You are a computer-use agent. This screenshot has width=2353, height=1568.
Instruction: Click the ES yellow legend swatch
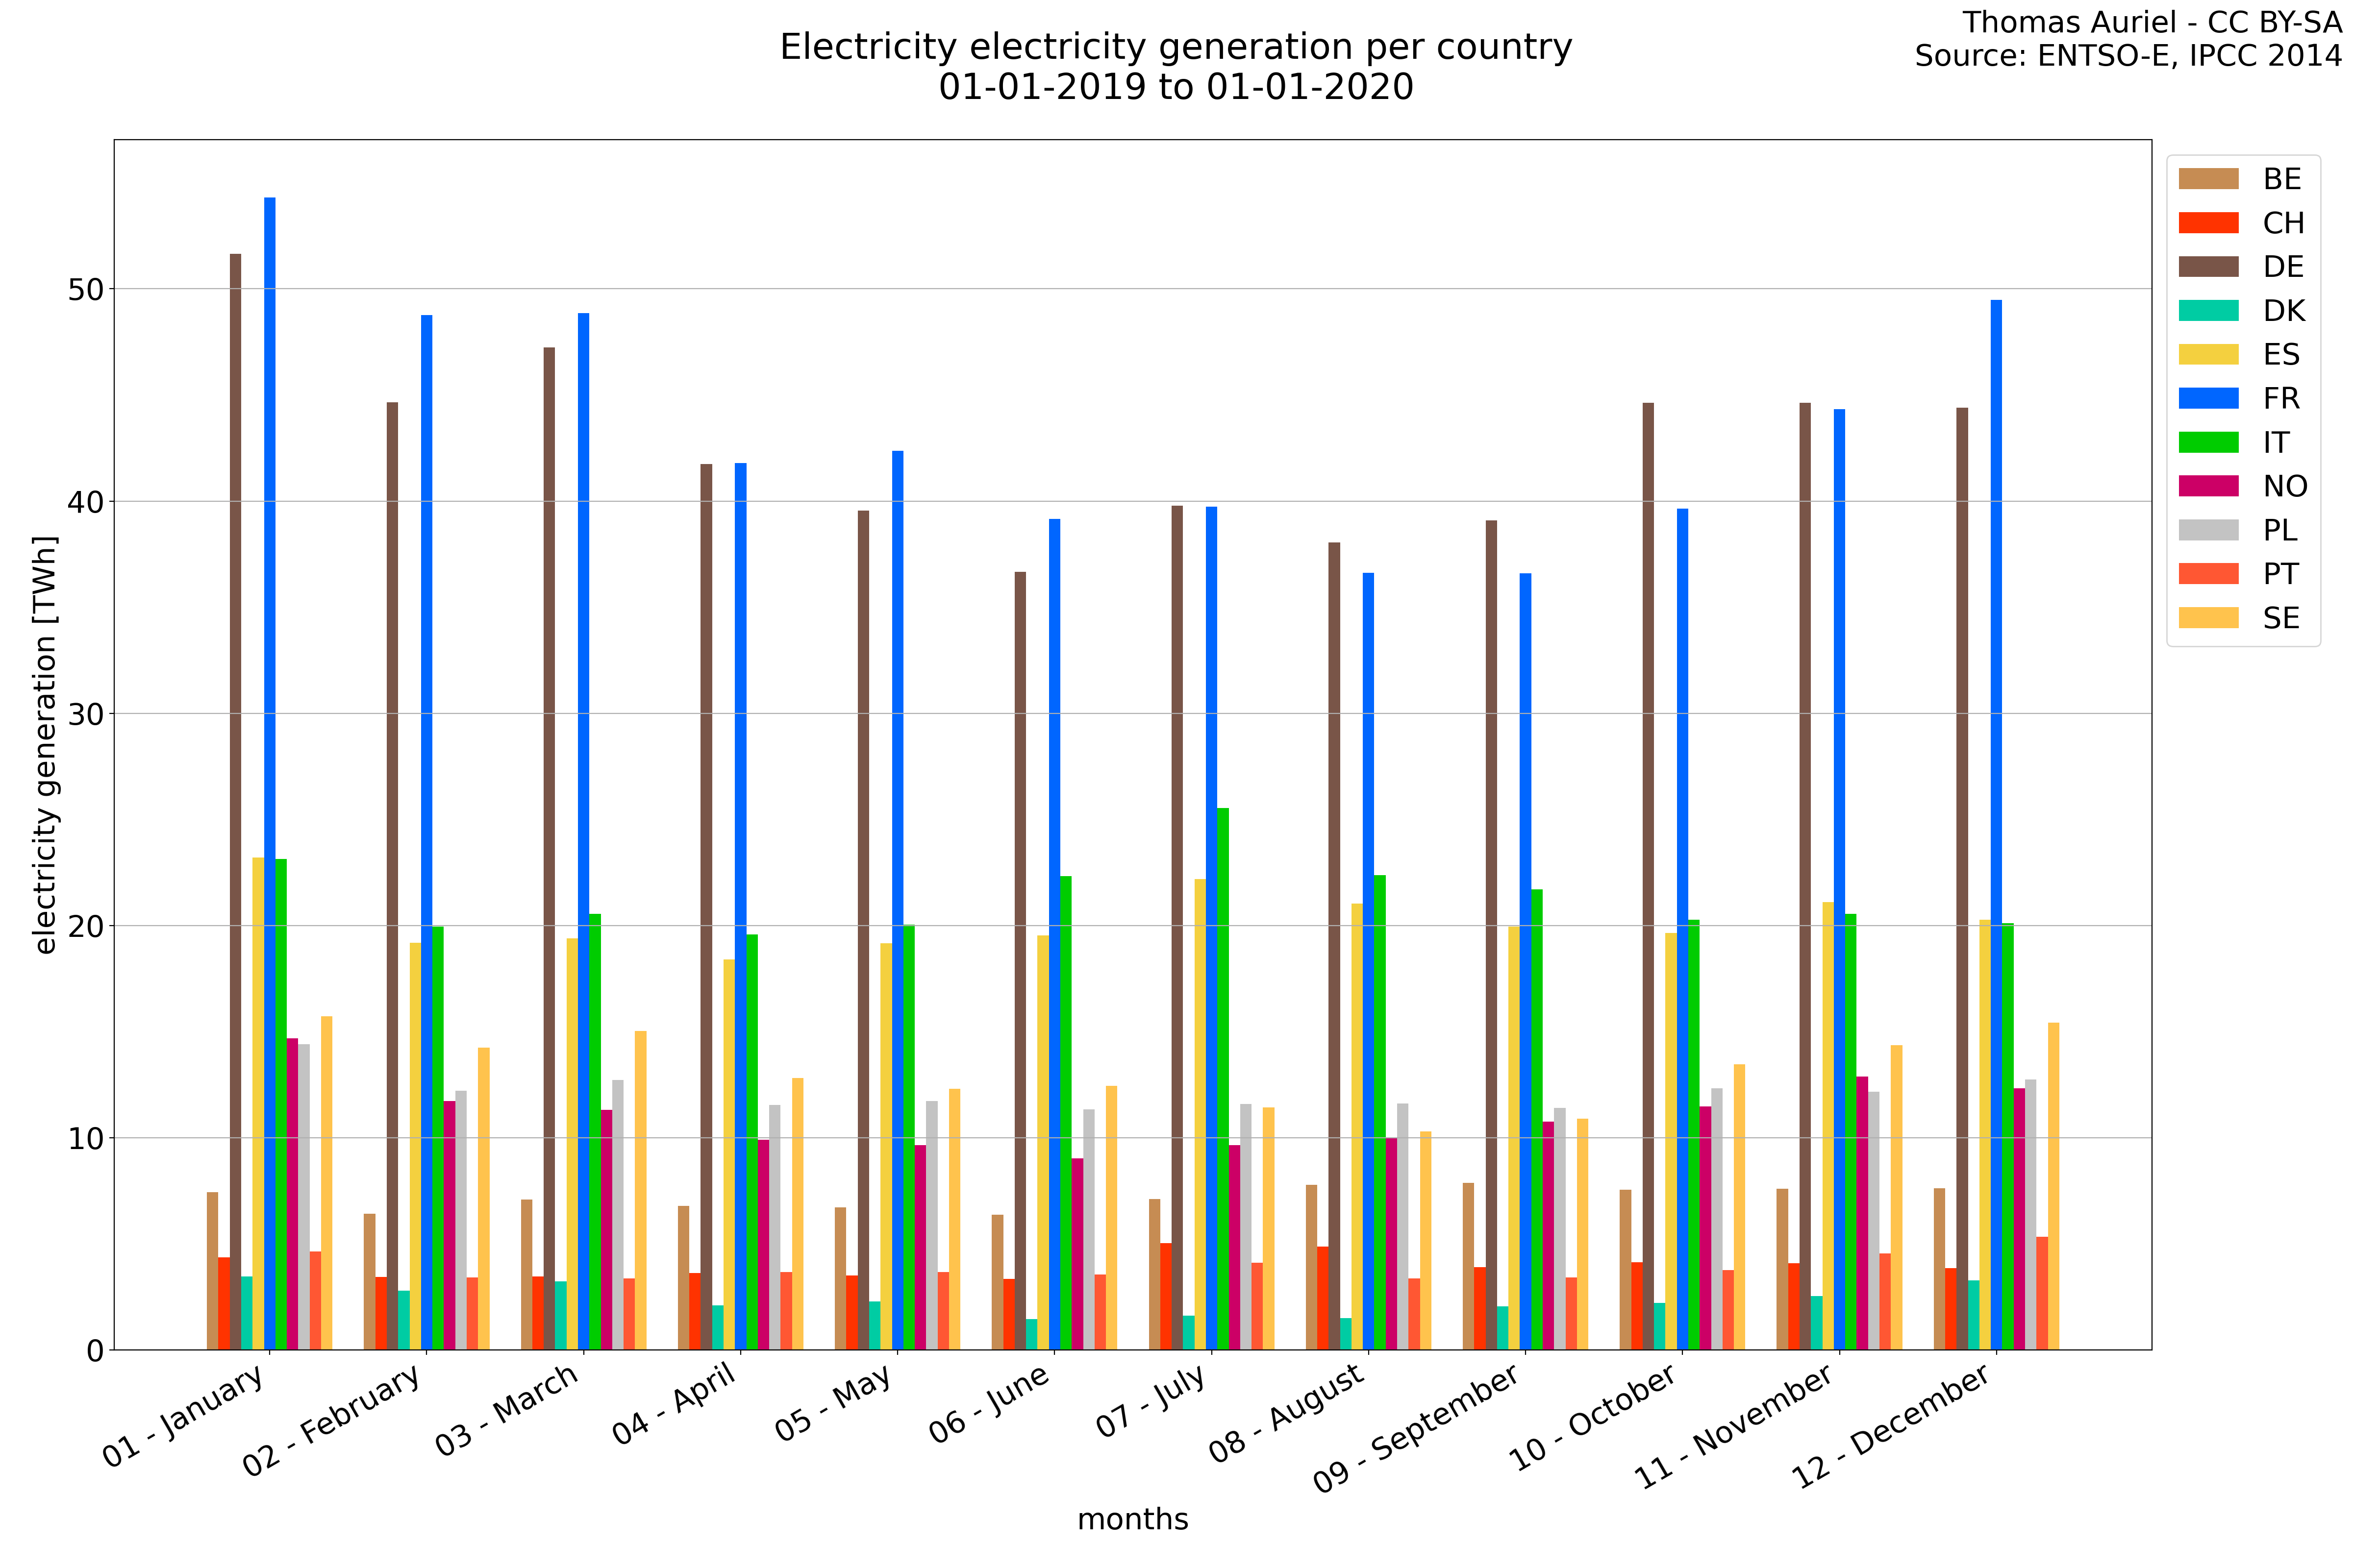coord(2208,355)
